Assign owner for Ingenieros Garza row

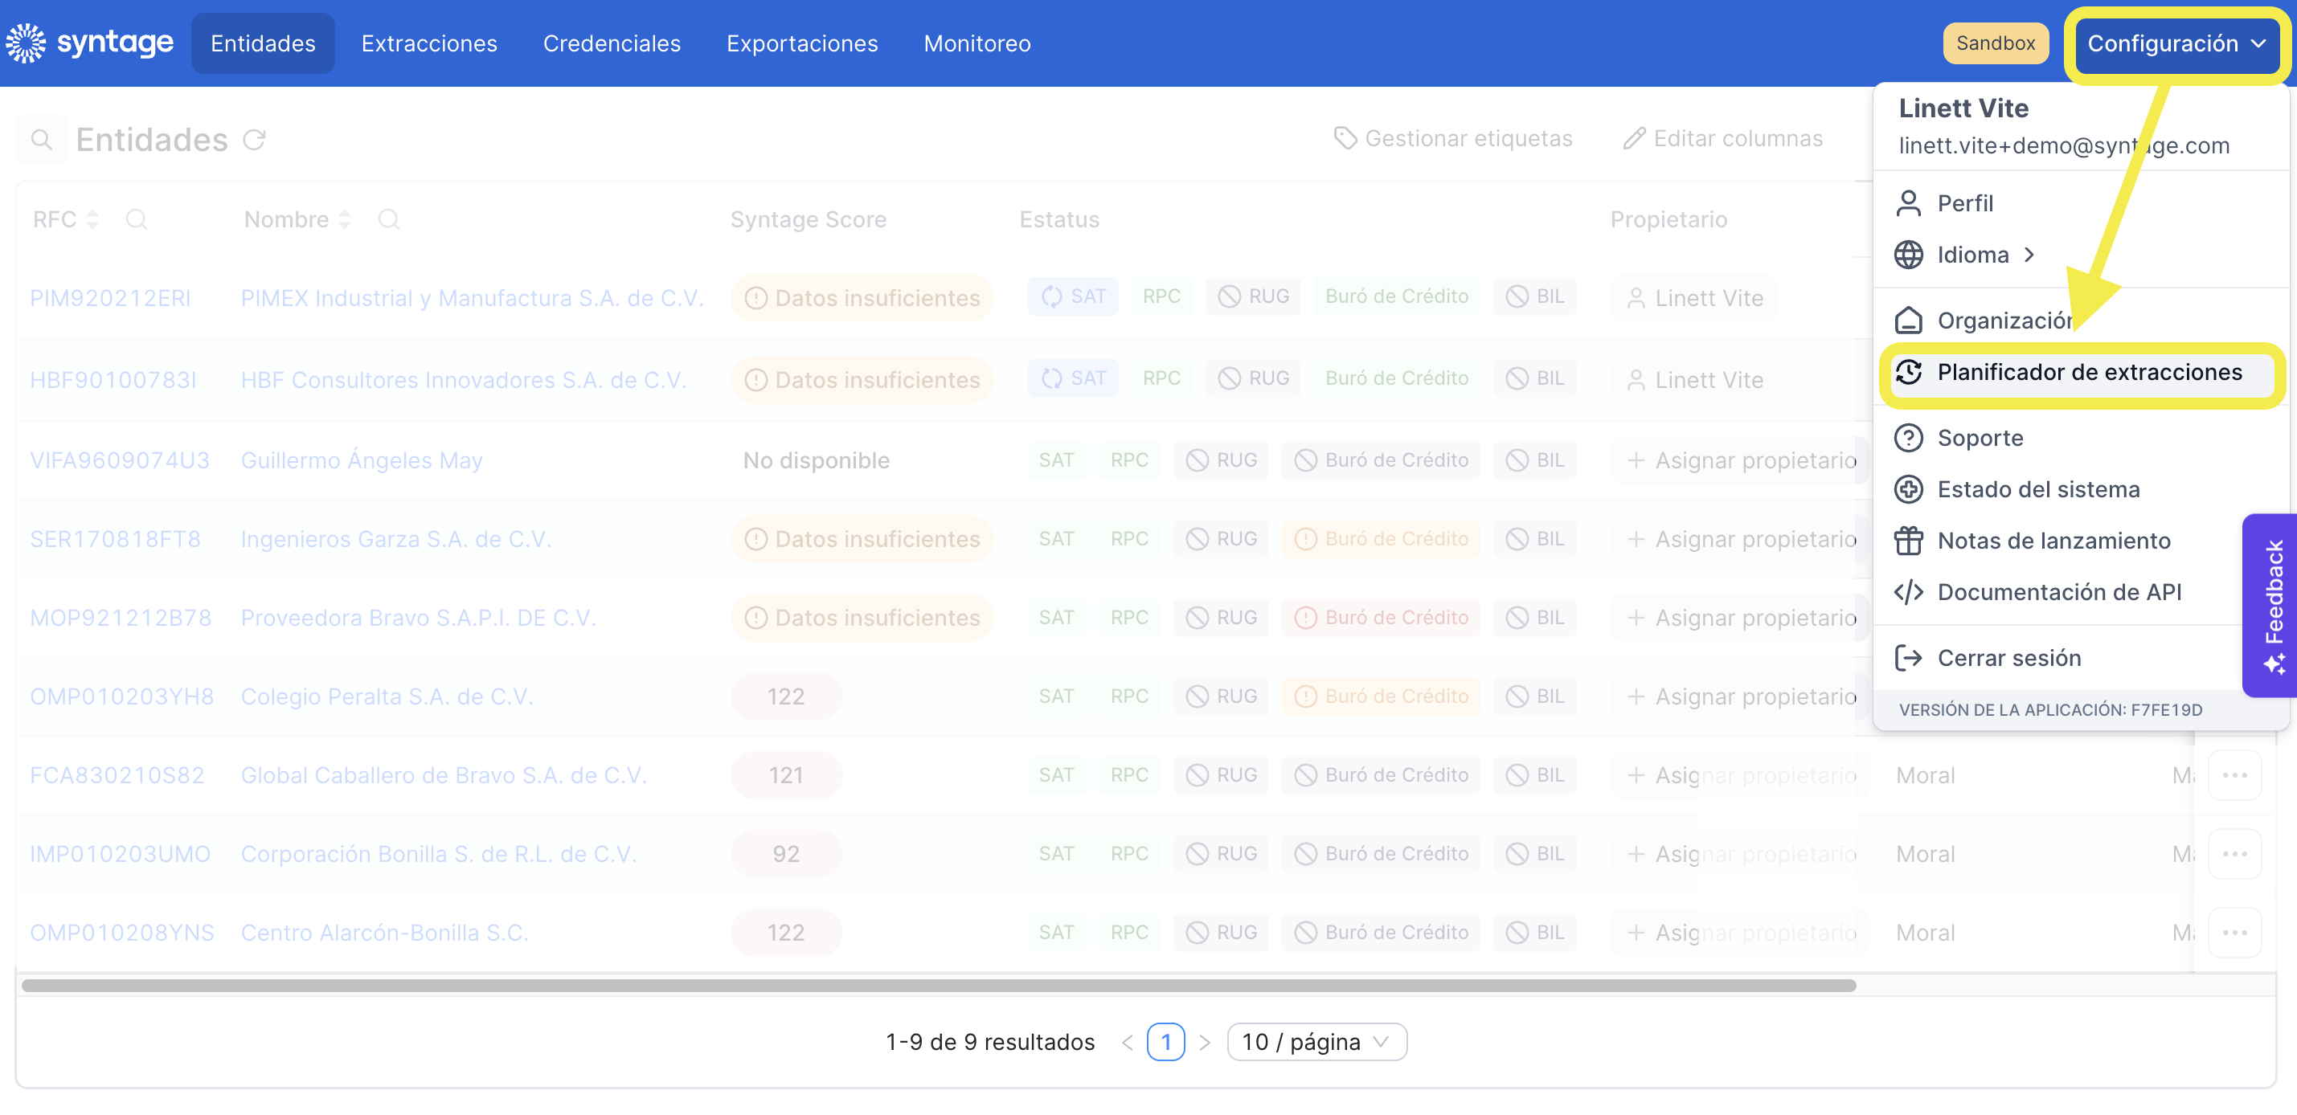[x=1742, y=539]
